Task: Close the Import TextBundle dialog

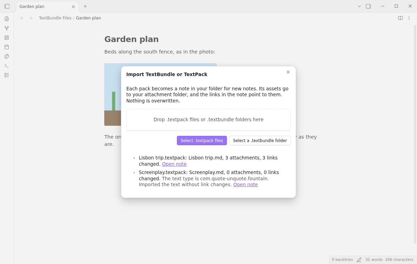Action: [x=288, y=72]
